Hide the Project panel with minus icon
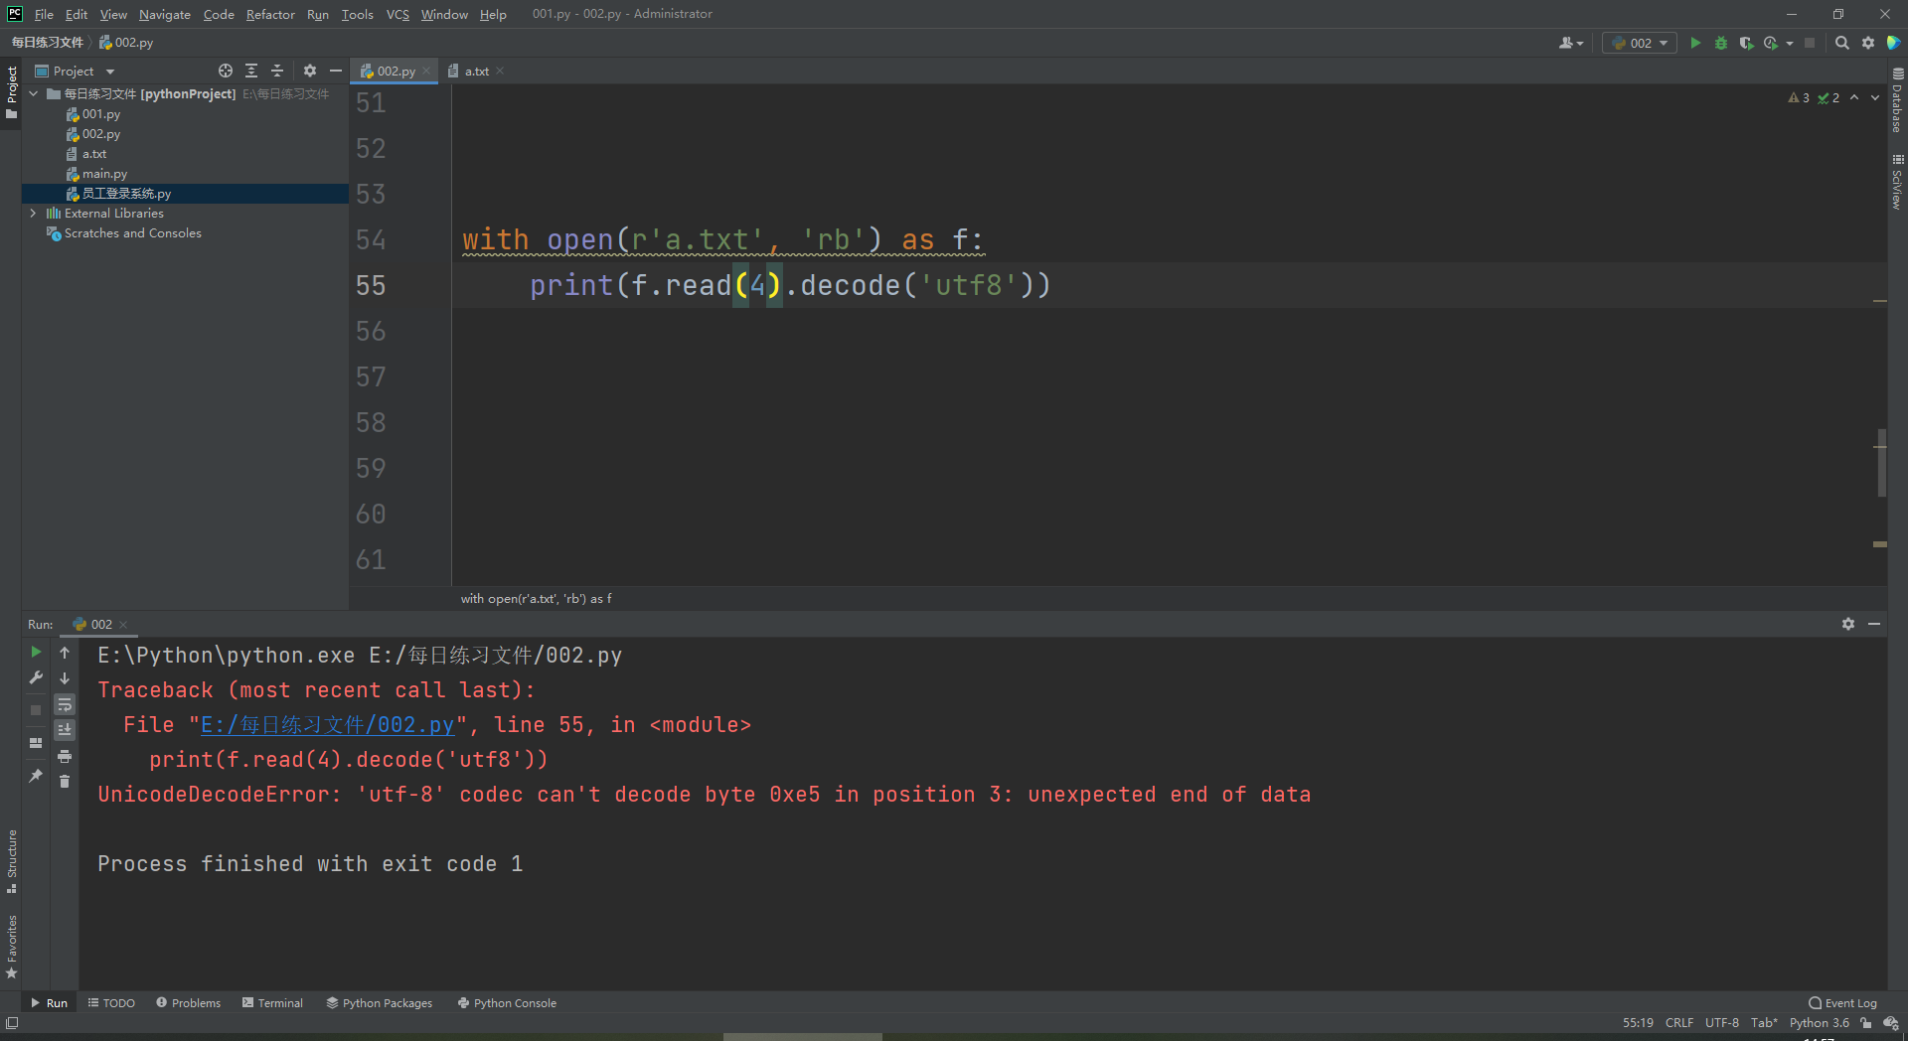Screen dimensions: 1908x1041 click(336, 71)
